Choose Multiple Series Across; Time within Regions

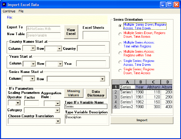pyautogui.click(x=120, y=44)
